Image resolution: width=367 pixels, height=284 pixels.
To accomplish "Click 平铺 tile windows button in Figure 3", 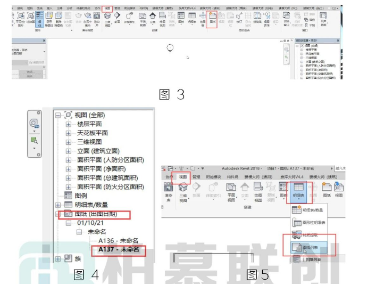I will [310, 25].
